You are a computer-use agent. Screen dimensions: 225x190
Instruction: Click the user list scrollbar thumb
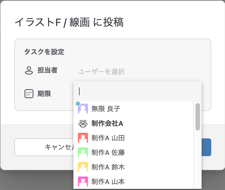coord(198,117)
